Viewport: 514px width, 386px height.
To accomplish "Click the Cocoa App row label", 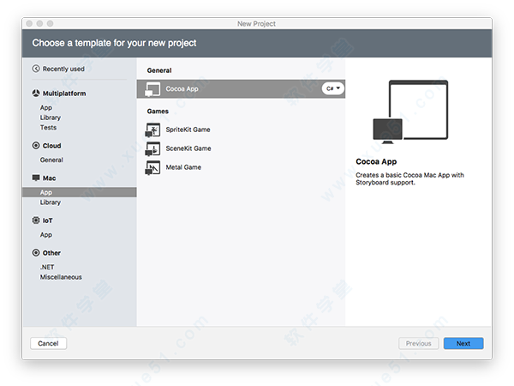I will [x=182, y=89].
